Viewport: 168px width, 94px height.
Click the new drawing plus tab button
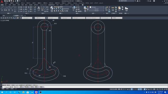click(x=25, y=16)
